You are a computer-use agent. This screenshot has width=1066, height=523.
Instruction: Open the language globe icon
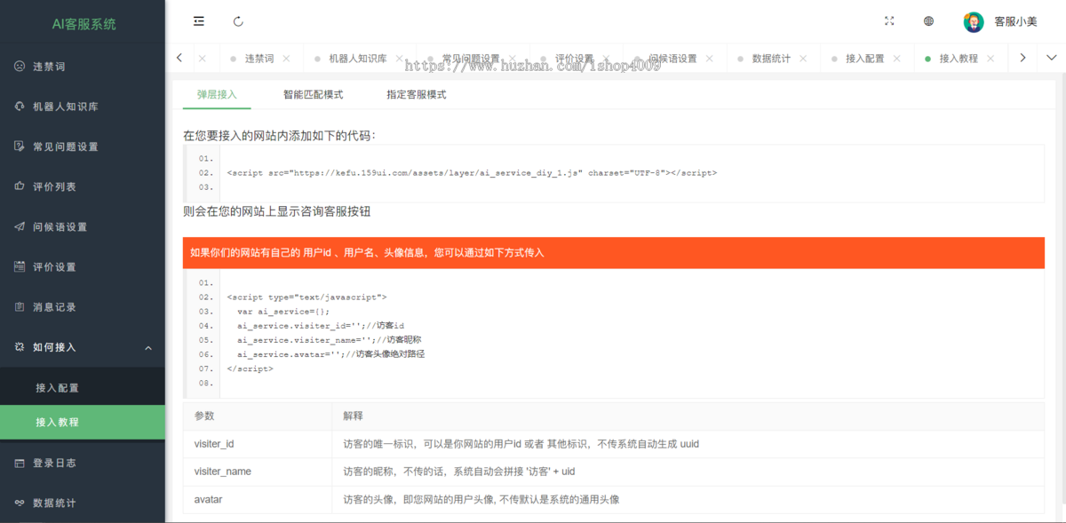coord(928,21)
